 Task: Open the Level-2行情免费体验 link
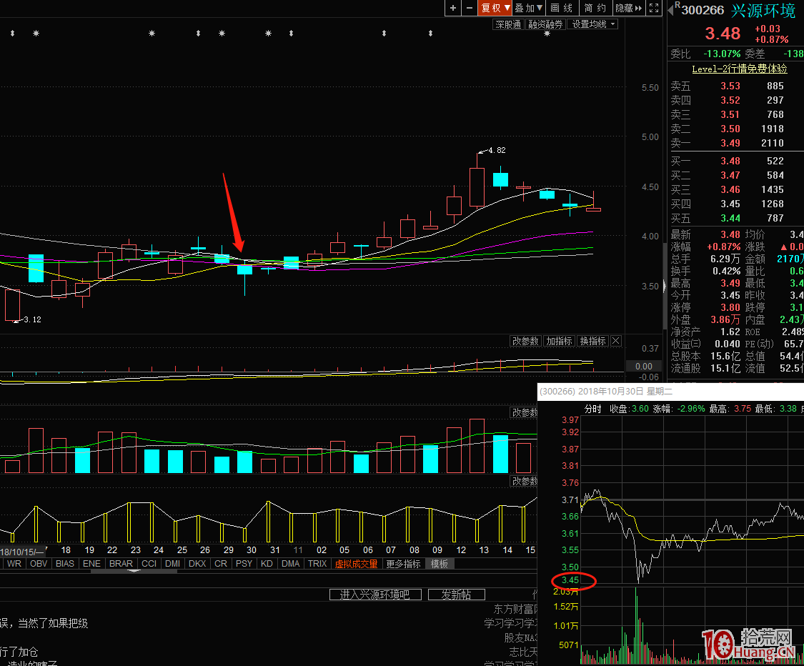point(739,69)
